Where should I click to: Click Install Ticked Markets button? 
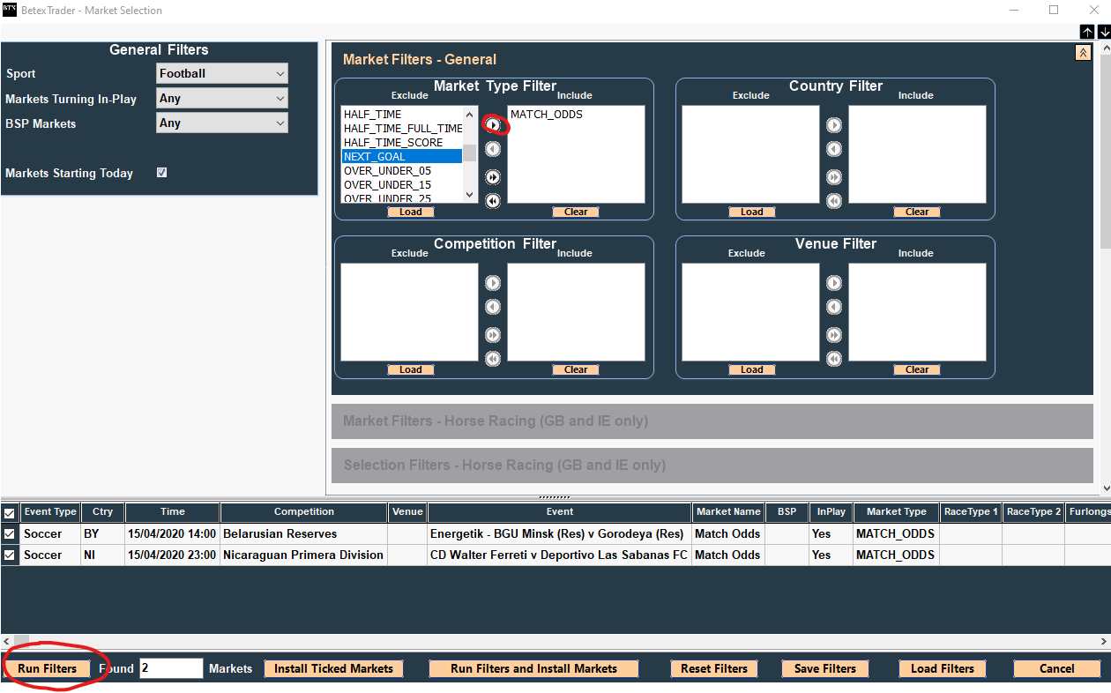(333, 668)
